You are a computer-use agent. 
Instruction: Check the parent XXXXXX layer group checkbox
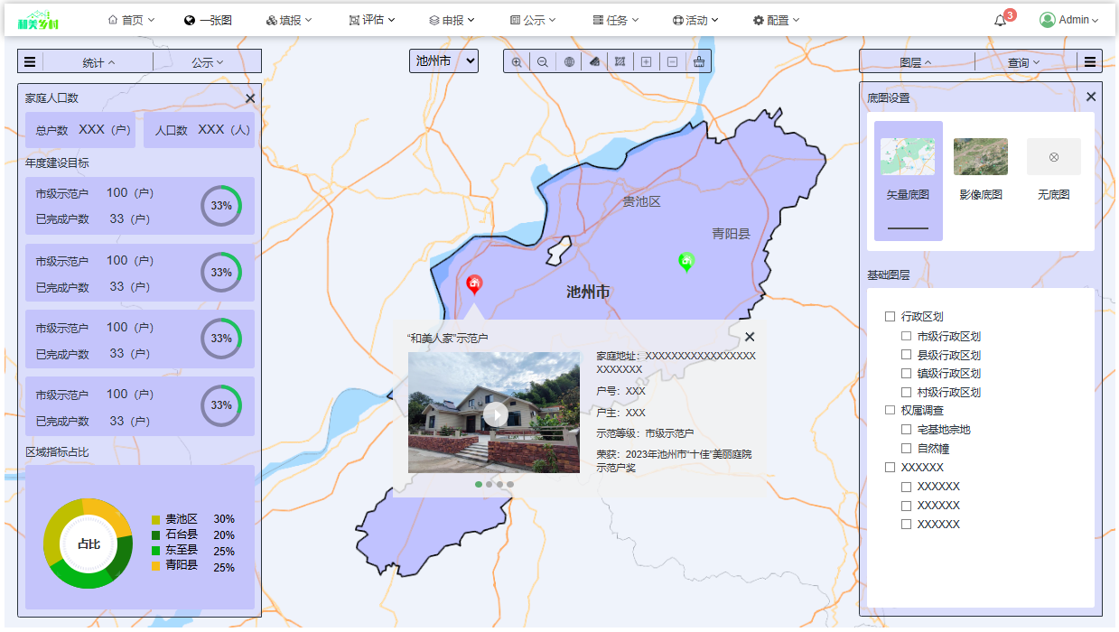click(890, 468)
